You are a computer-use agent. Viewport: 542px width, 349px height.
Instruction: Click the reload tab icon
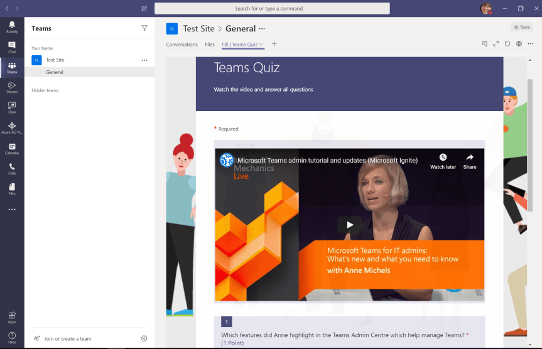tap(507, 44)
